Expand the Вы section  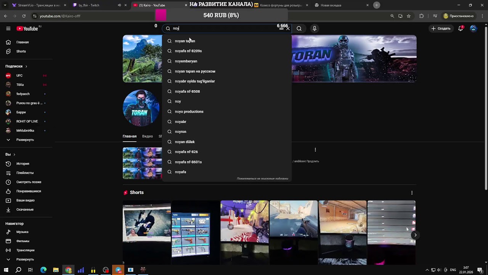[x=10, y=154]
